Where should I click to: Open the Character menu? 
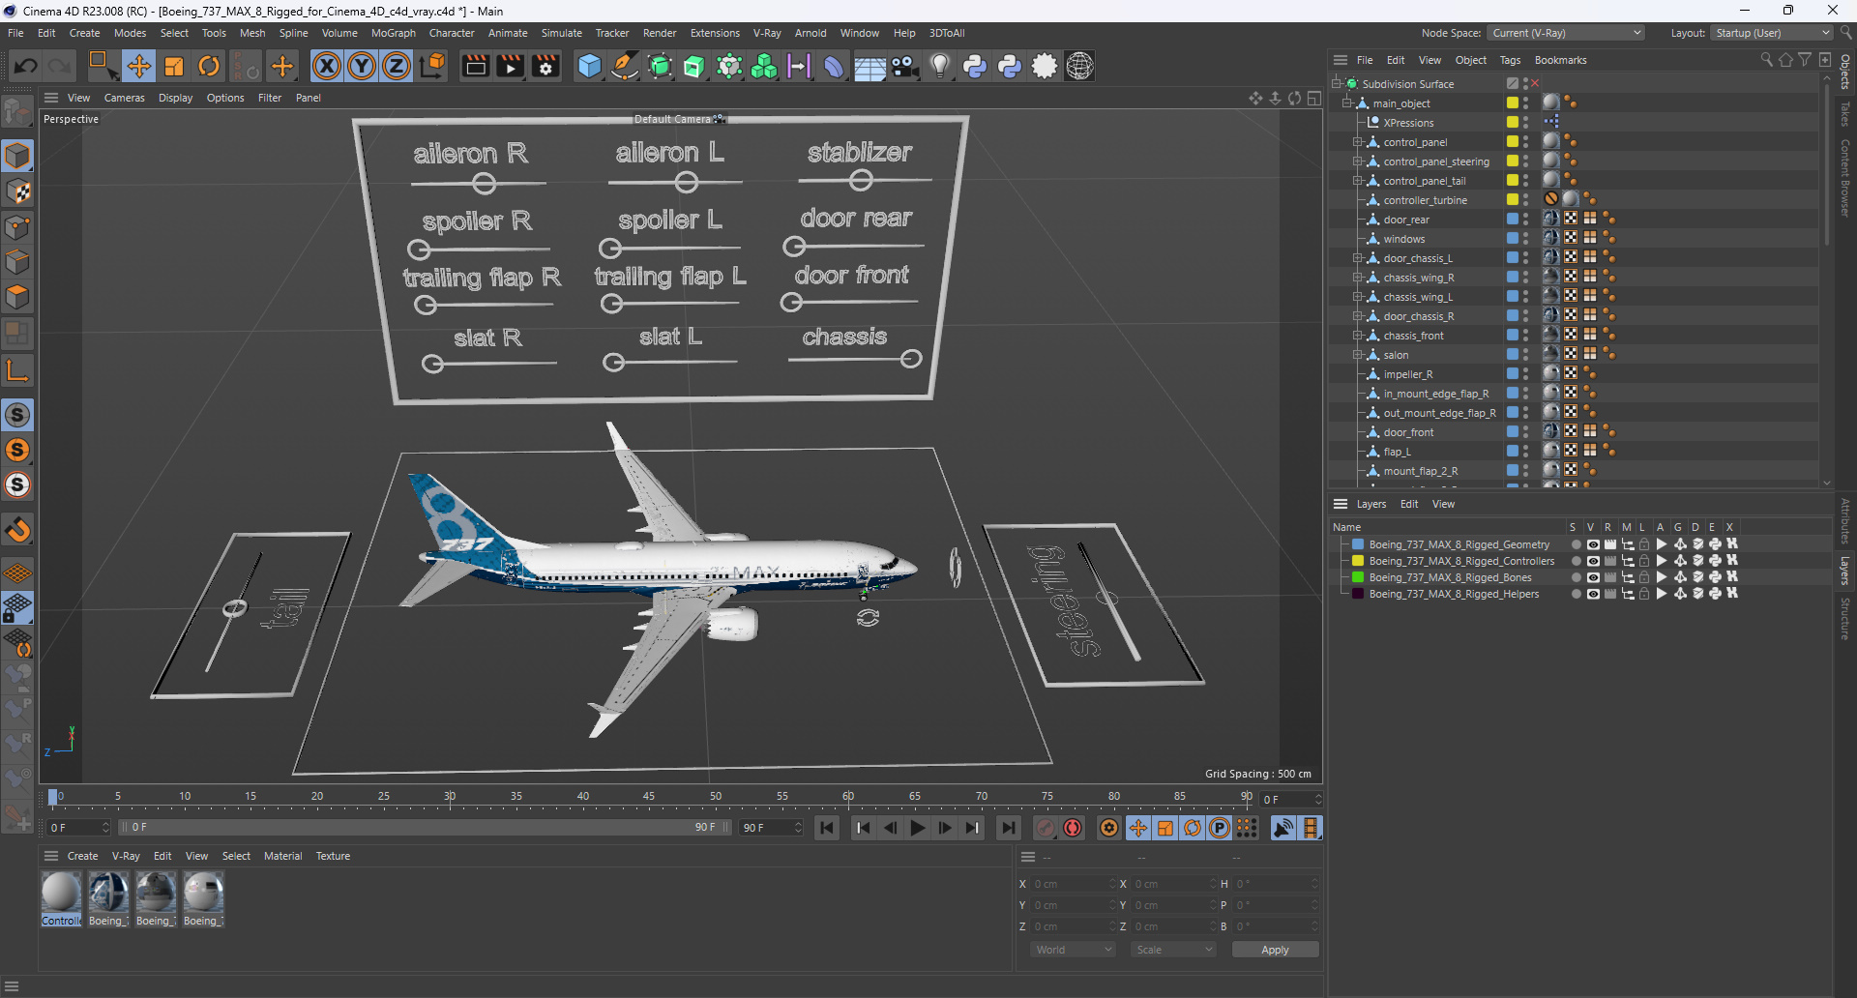tap(452, 33)
